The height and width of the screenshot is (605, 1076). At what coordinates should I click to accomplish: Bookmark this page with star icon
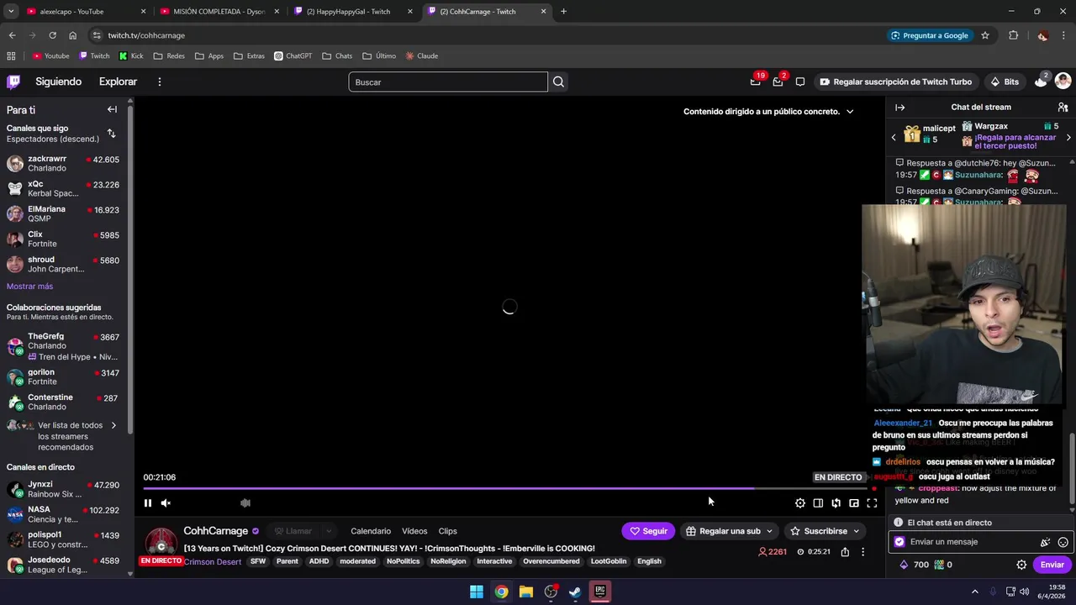tap(985, 35)
